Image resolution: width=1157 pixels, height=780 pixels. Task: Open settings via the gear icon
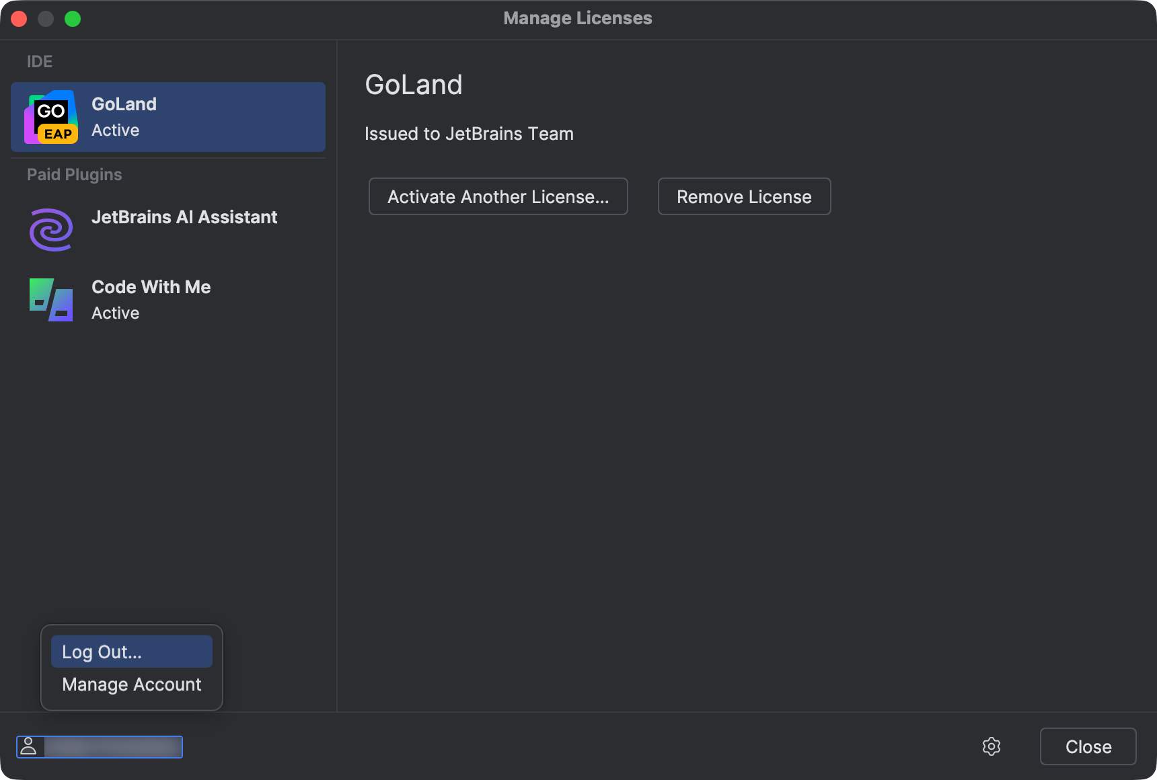click(x=992, y=746)
